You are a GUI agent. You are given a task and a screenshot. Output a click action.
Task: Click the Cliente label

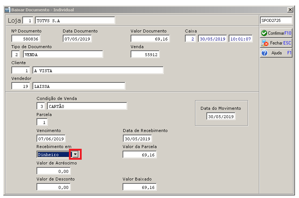pos(19,63)
